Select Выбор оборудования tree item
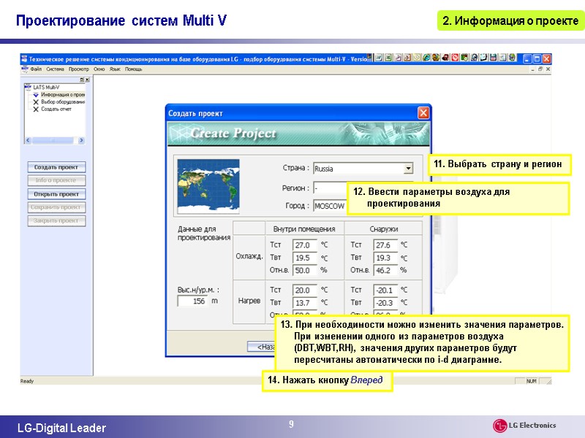 63,101
